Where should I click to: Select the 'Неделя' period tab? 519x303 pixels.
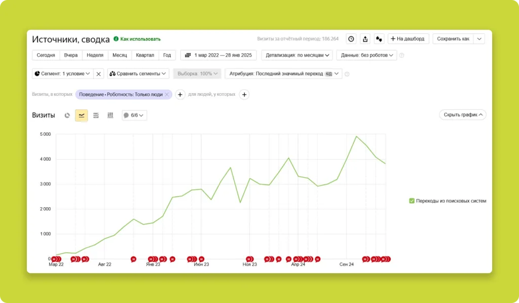click(95, 55)
